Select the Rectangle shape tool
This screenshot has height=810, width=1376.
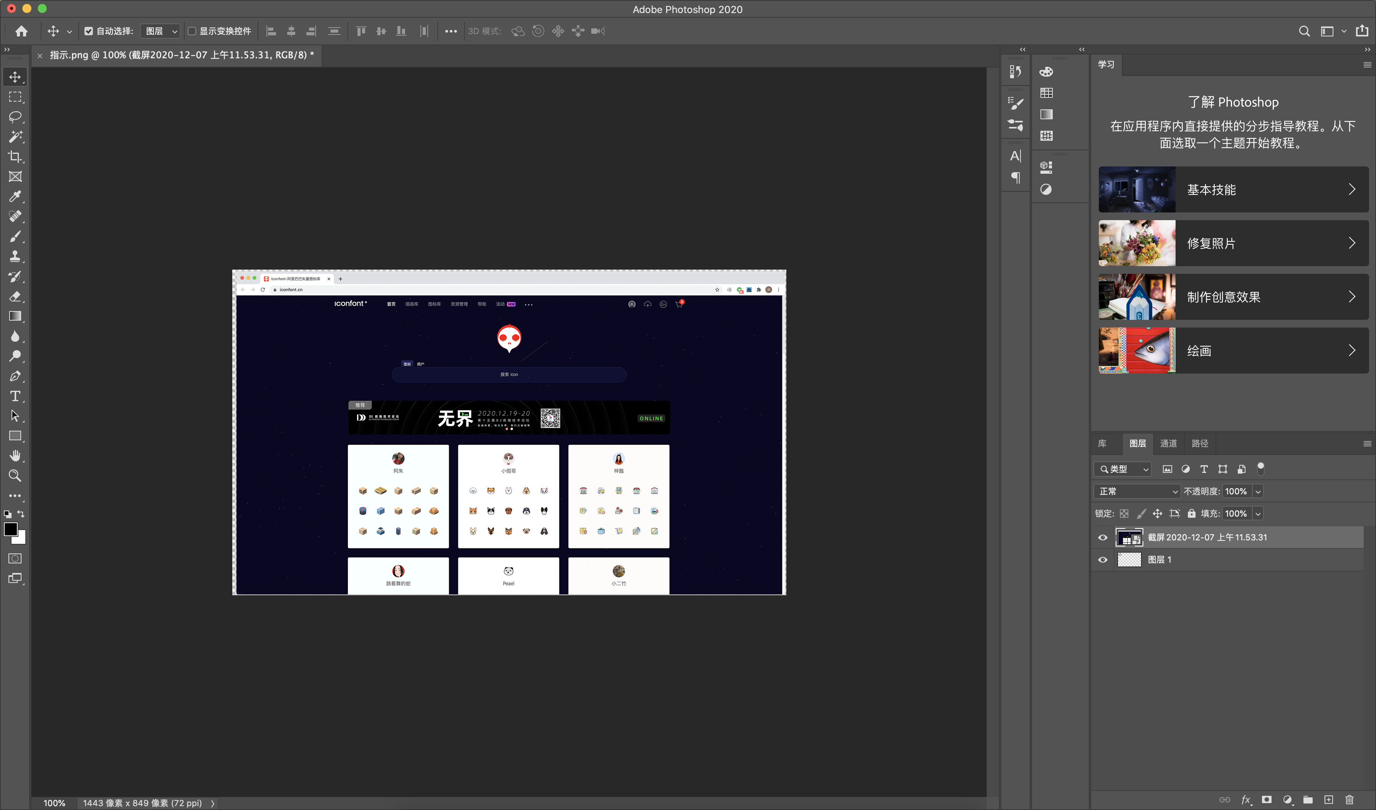[15, 436]
